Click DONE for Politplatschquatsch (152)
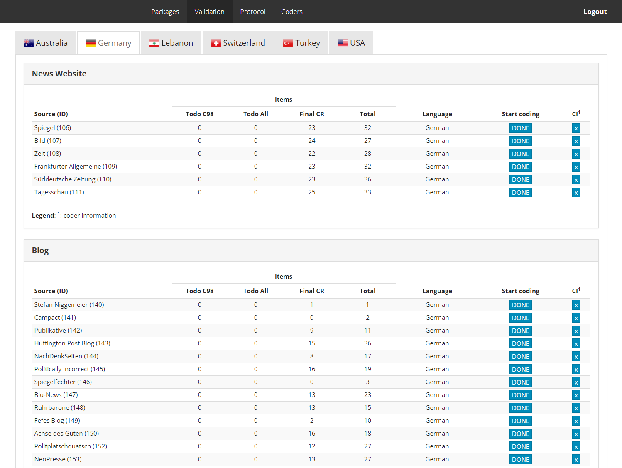The height and width of the screenshot is (468, 622). pos(521,447)
